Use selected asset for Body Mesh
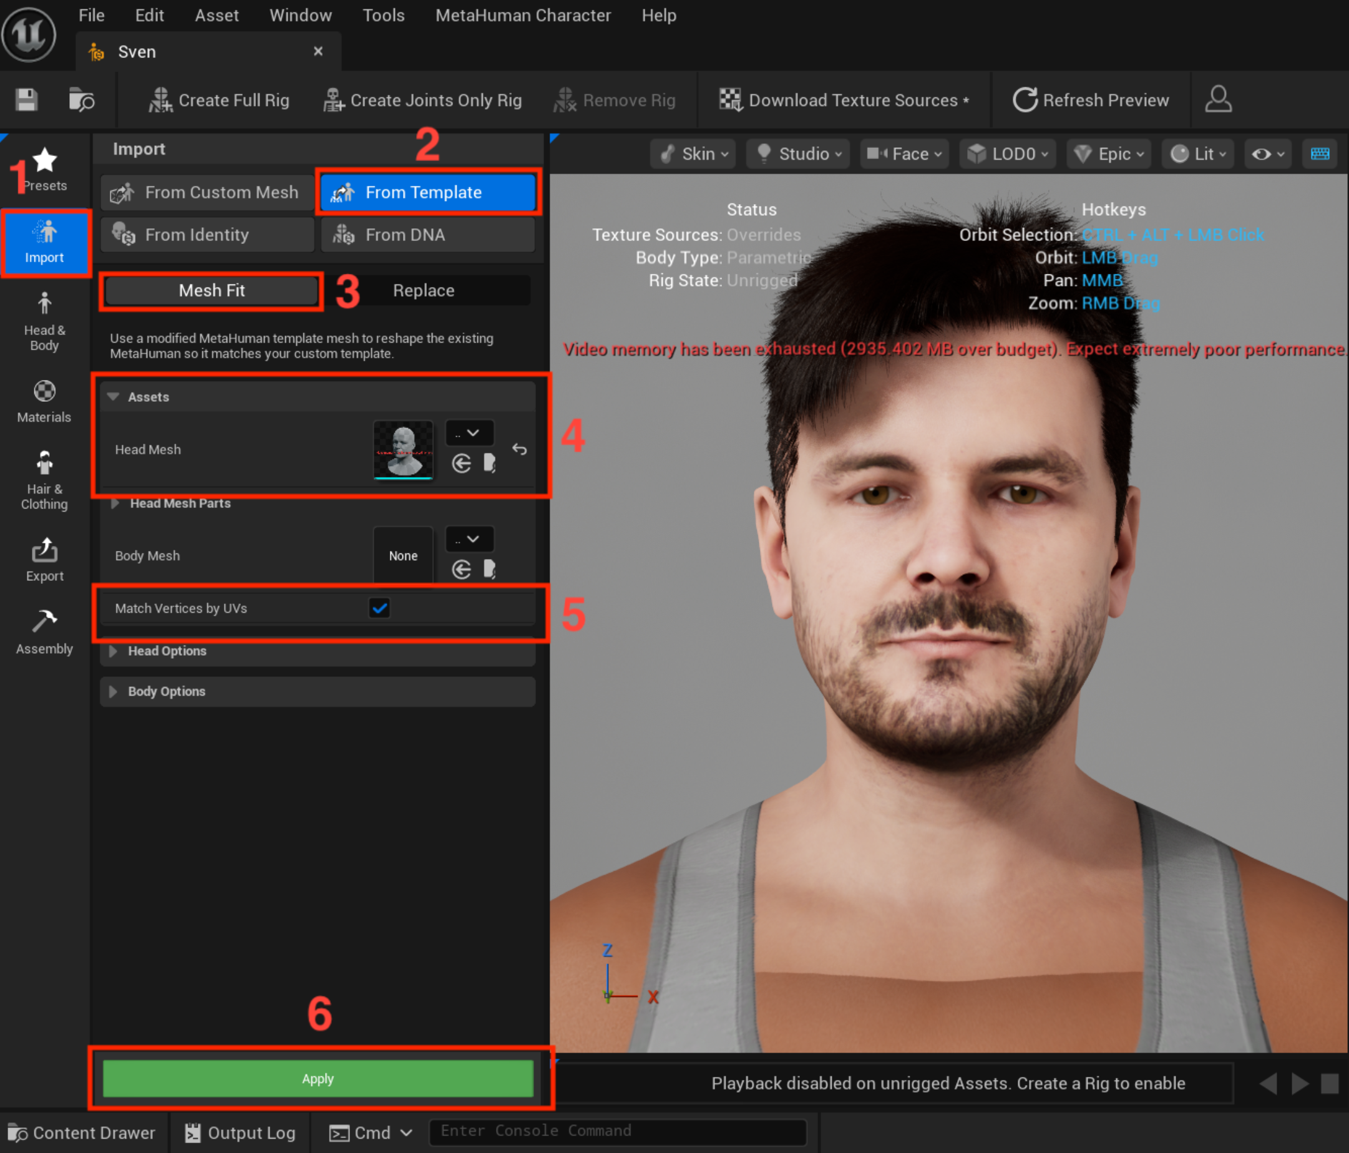 [462, 570]
